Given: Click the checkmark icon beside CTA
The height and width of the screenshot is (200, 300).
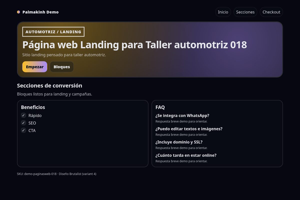Looking at the screenshot, I should (23, 130).
